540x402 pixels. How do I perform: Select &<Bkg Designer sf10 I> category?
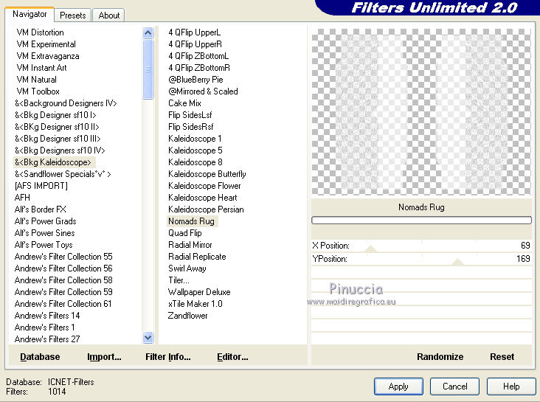(x=55, y=115)
